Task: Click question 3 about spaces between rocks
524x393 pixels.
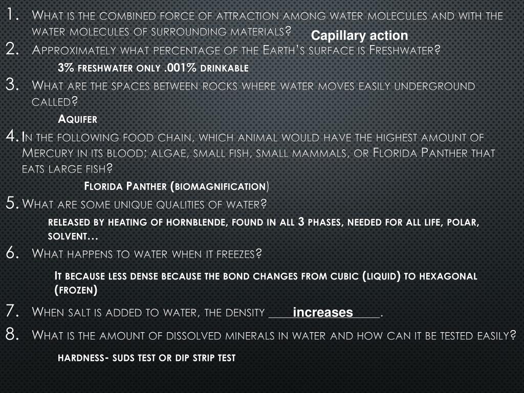Action: click(253, 94)
